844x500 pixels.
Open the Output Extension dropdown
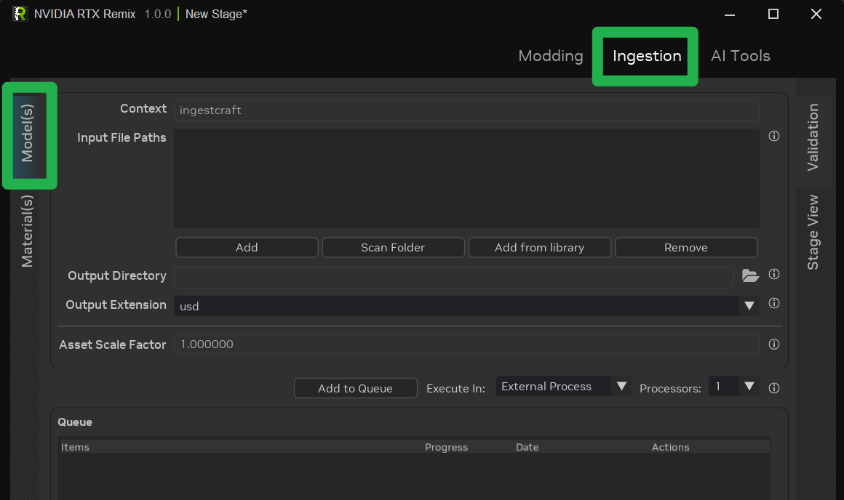coord(749,306)
